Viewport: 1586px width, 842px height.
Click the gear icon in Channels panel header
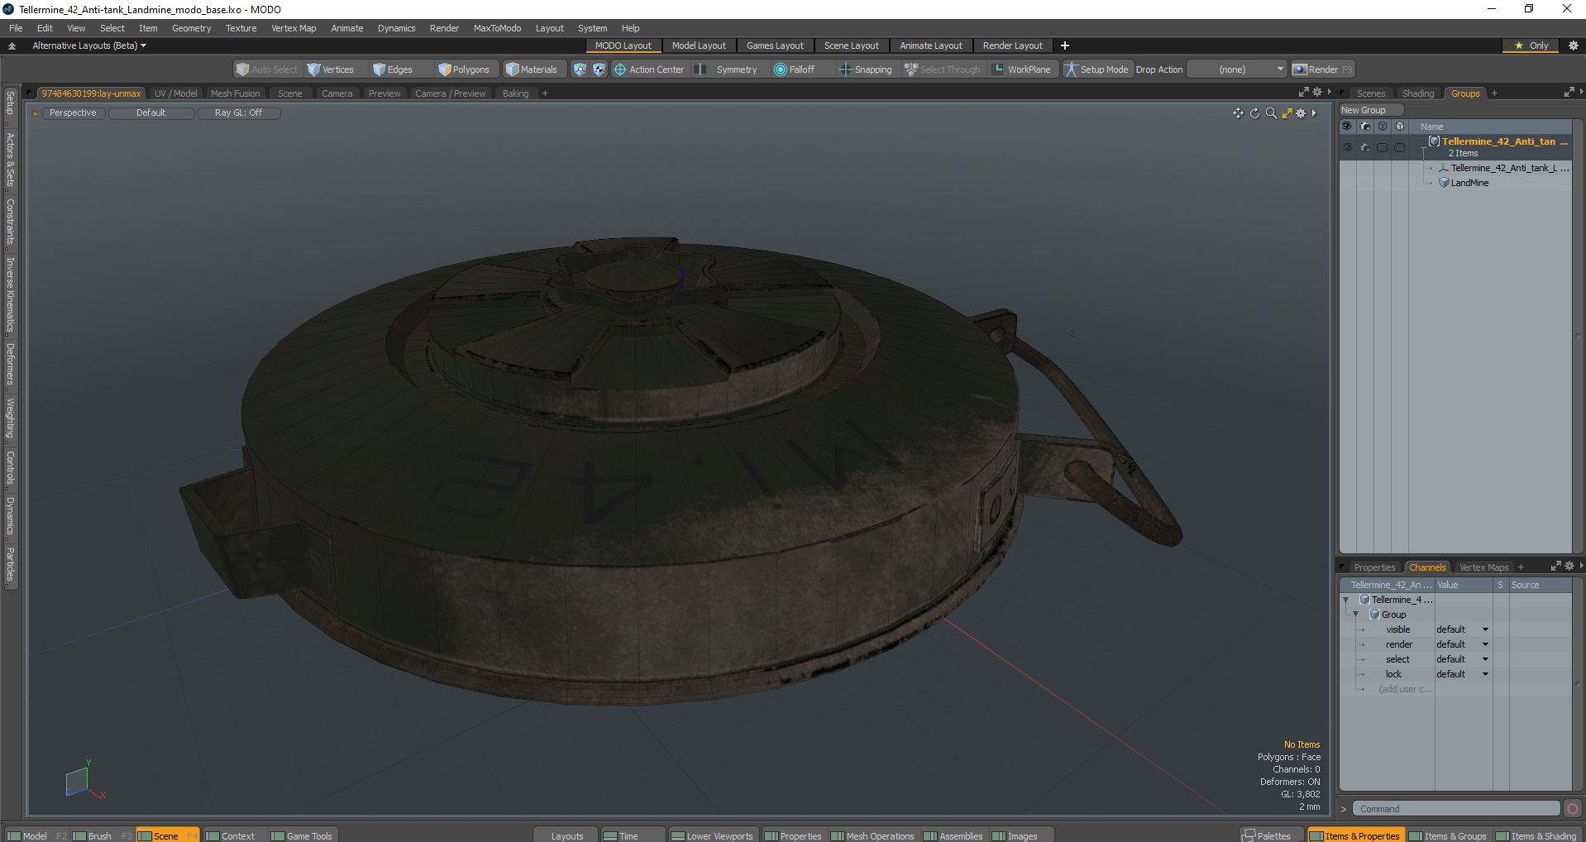[1569, 567]
